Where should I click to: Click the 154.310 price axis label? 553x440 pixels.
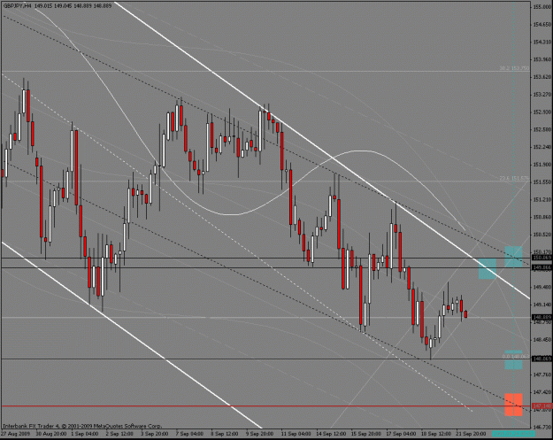coord(542,42)
